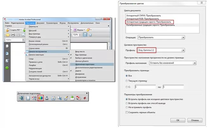Choose Допечатная подготовка in the toolbars submenu
The image size is (209, 128).
(92, 64)
